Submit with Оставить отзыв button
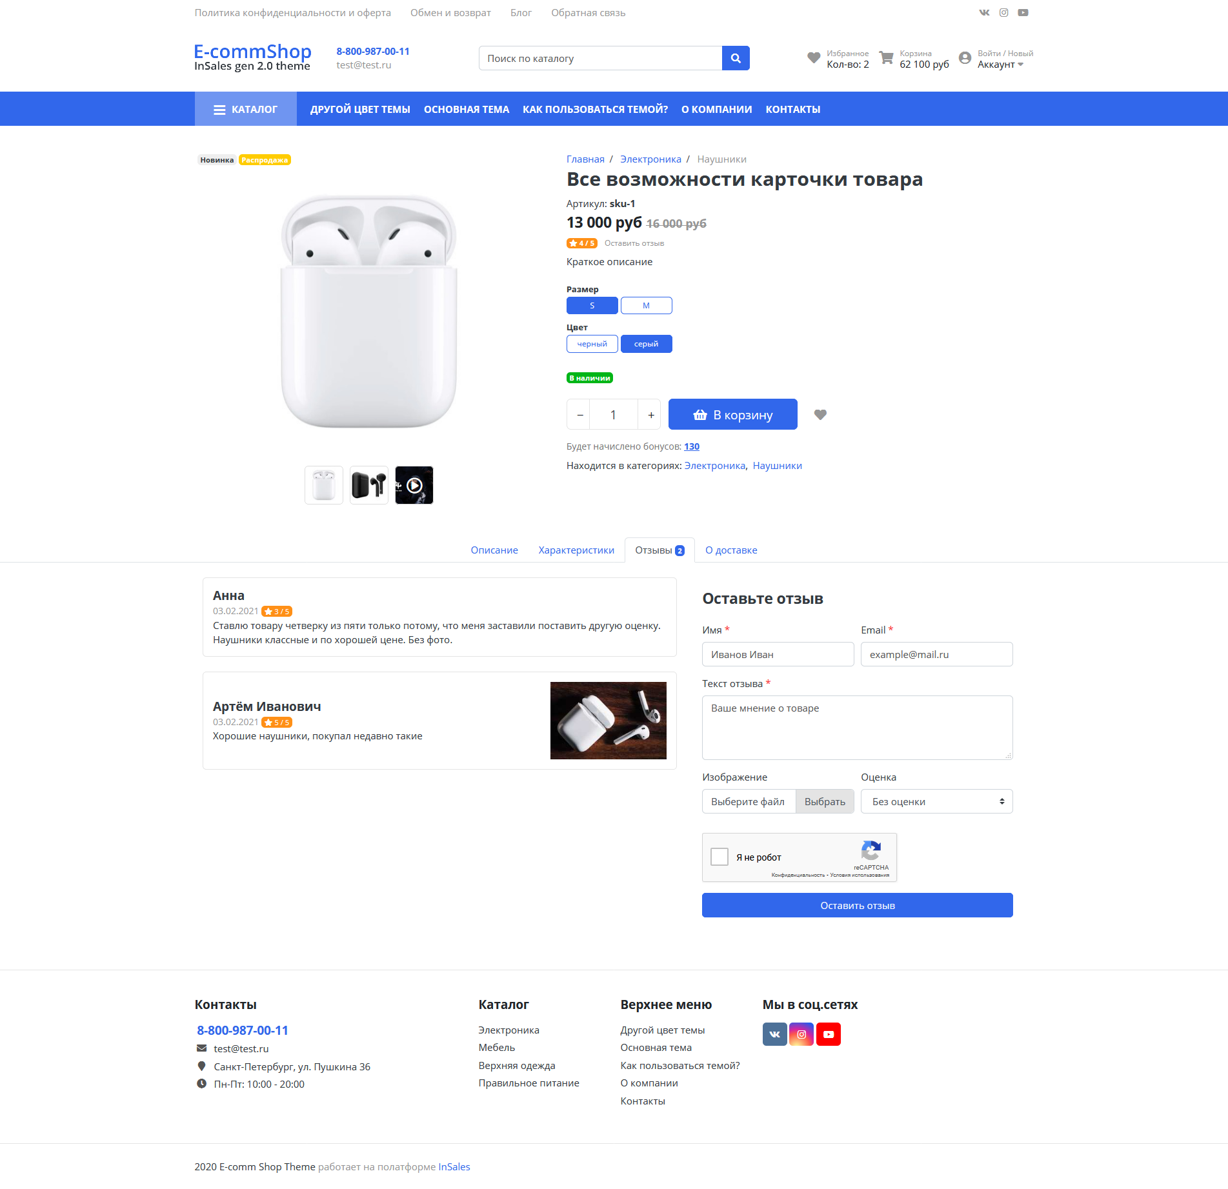 (858, 905)
